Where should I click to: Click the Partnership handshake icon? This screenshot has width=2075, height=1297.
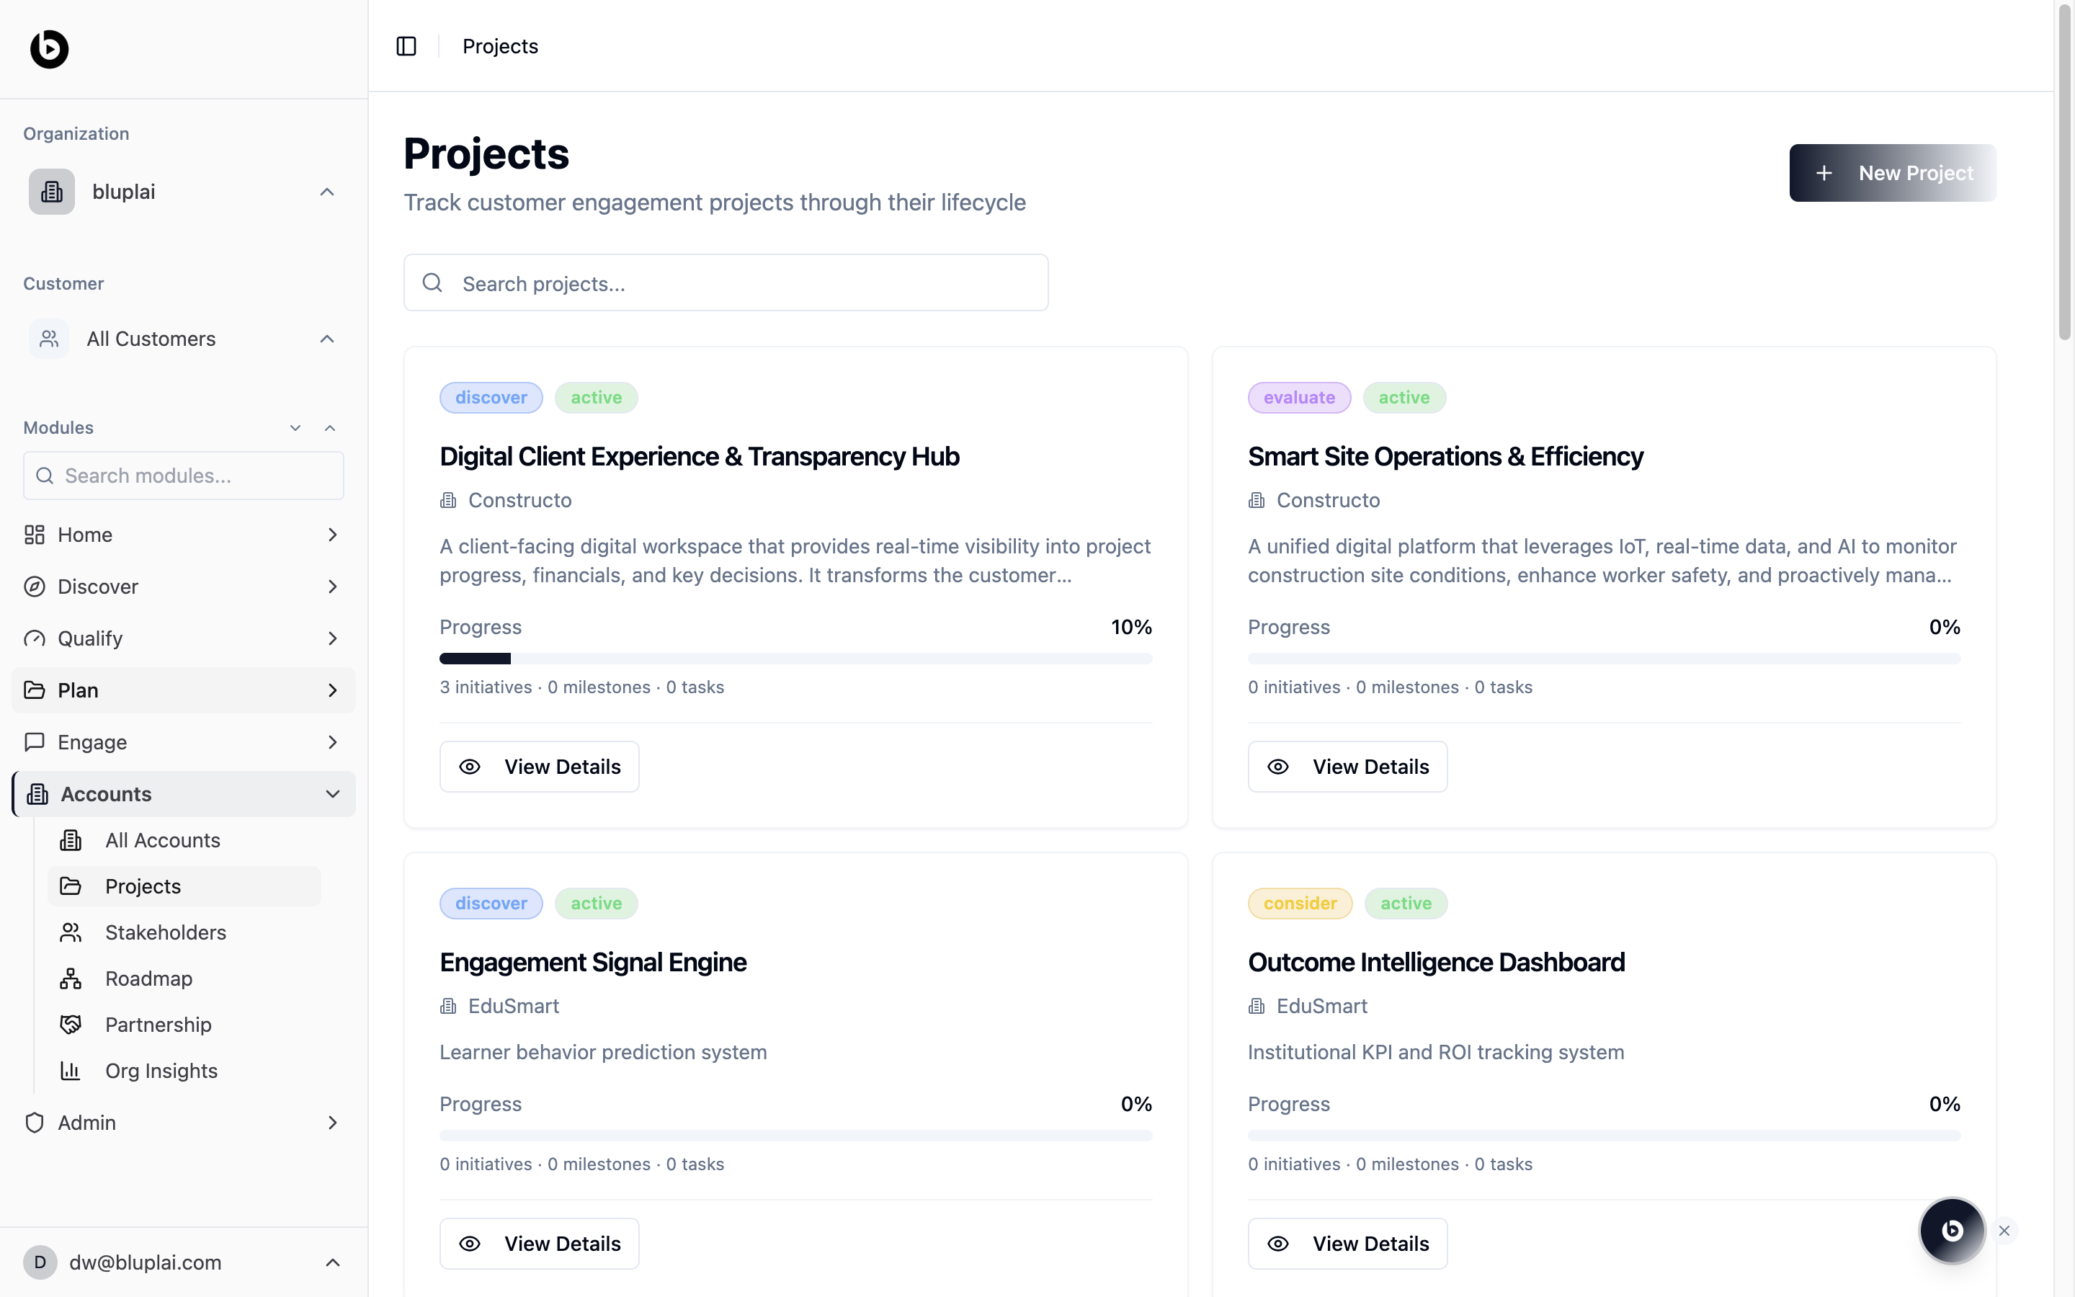point(71,1024)
